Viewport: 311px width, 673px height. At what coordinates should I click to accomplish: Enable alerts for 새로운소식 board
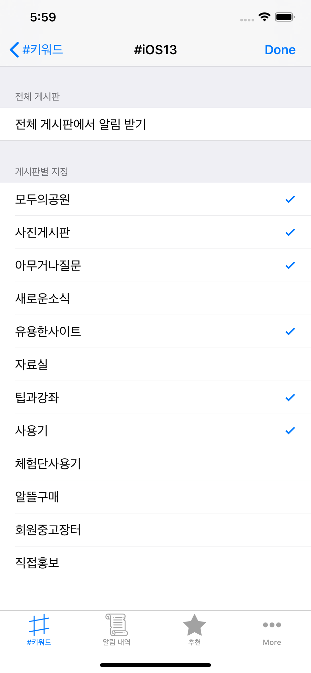coord(155,298)
